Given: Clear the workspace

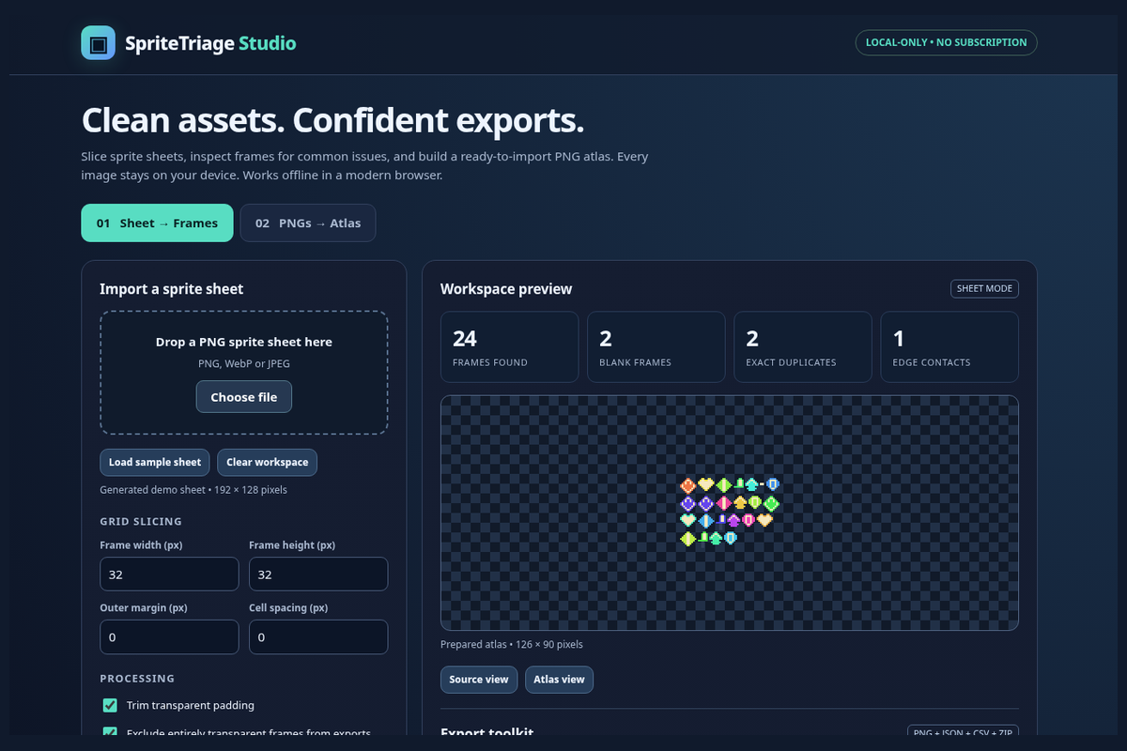Looking at the screenshot, I should tap(268, 463).
